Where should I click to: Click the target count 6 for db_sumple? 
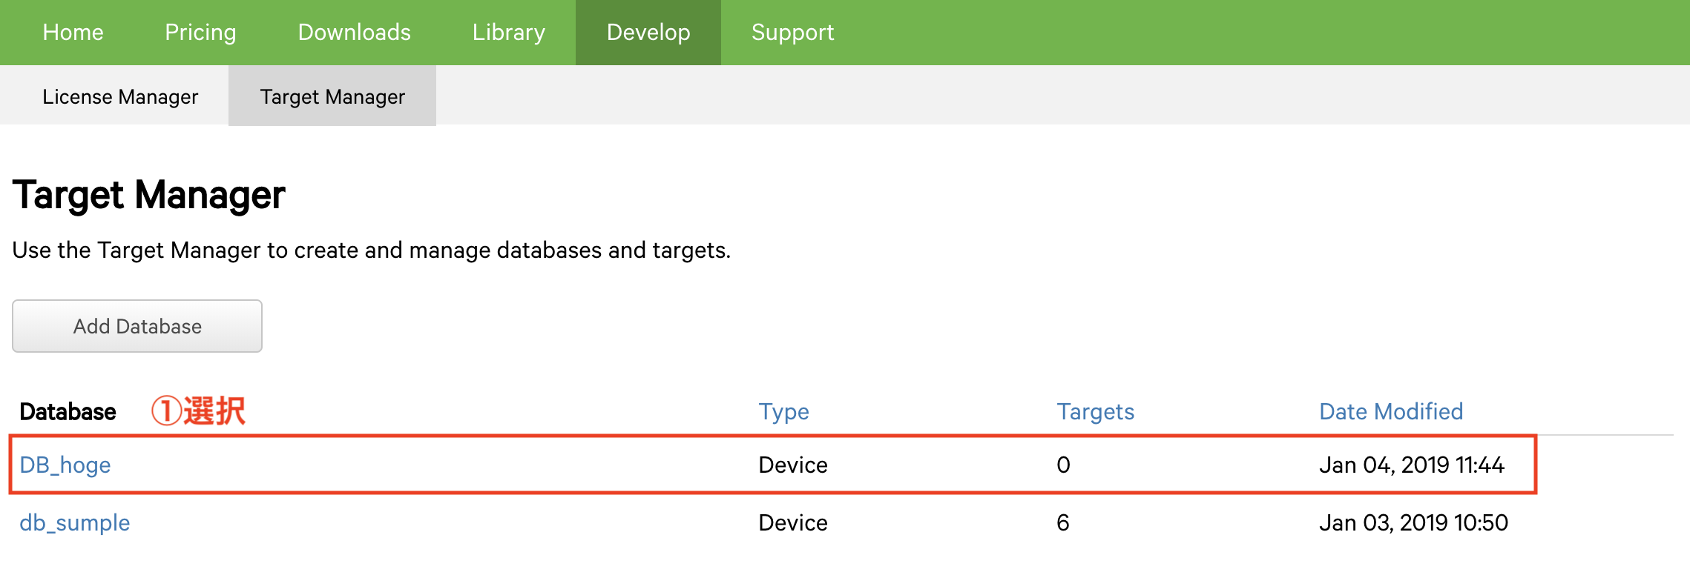click(x=1062, y=522)
